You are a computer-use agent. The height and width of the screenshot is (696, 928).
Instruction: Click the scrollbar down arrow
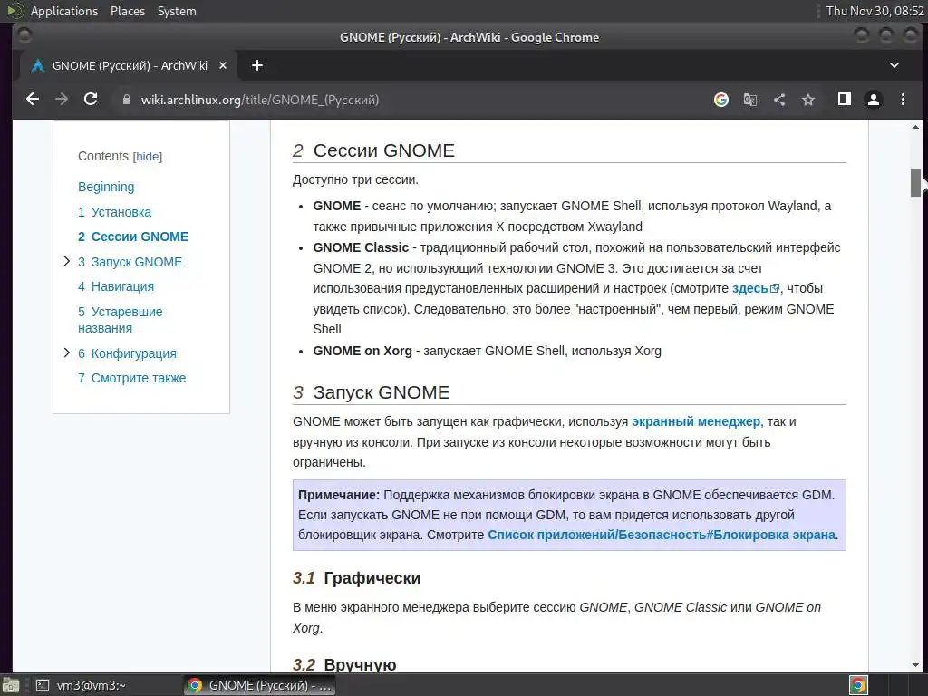click(915, 665)
